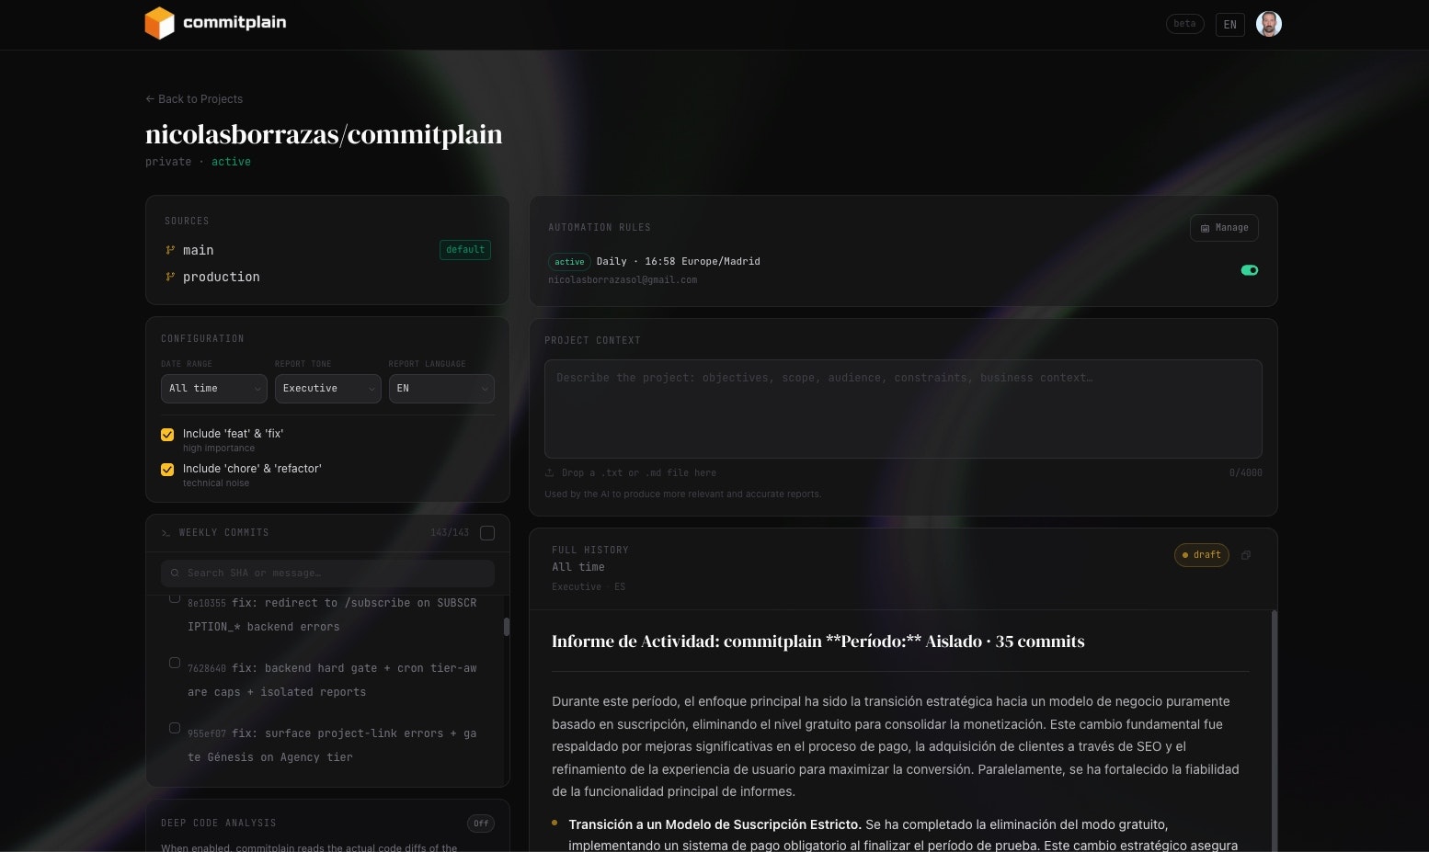Click the search magnifier in commit search
The width and height of the screenshot is (1429, 852).
tap(175, 573)
